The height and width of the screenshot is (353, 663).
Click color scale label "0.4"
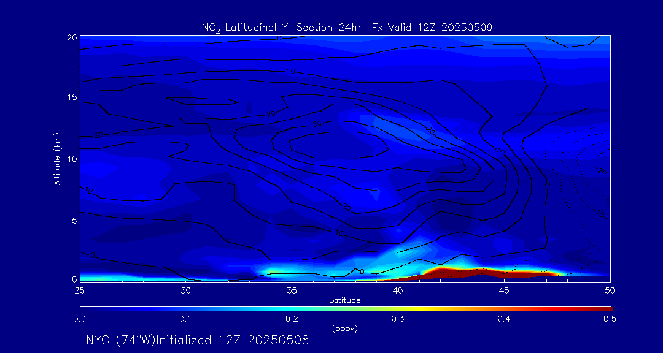[504, 319]
